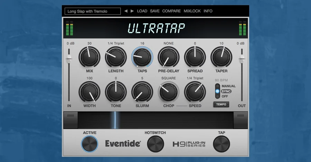This screenshot has width=311, height=162.
Task: Click the CHOP knob
Action: click(169, 92)
